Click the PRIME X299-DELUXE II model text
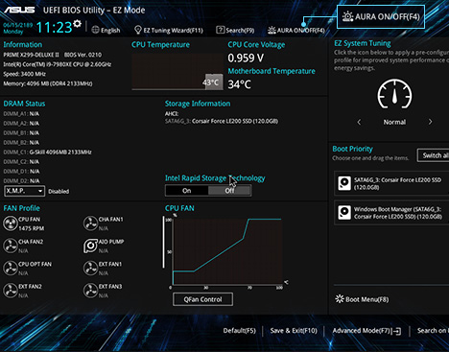The height and width of the screenshot is (352, 449). [x=32, y=55]
